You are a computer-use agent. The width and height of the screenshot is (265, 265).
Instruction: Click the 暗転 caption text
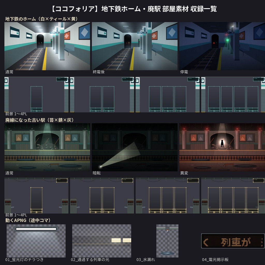(x=97, y=173)
